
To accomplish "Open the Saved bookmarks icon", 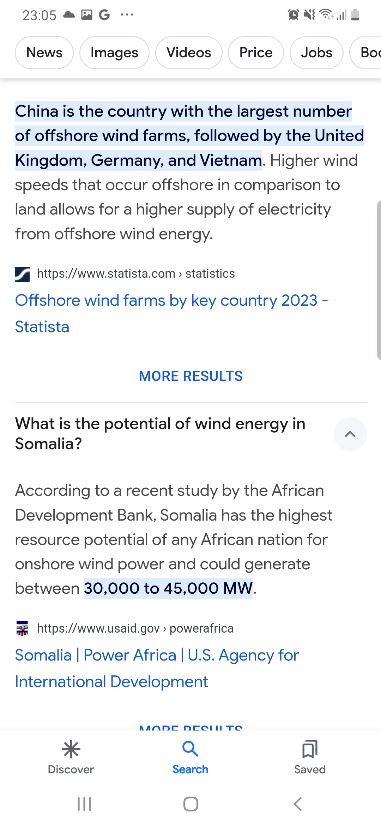I will pos(310,749).
